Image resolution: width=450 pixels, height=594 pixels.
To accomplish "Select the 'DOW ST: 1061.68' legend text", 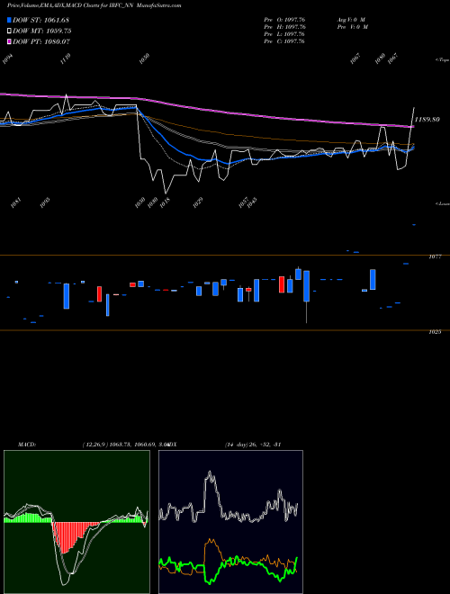I will pyautogui.click(x=40, y=20).
